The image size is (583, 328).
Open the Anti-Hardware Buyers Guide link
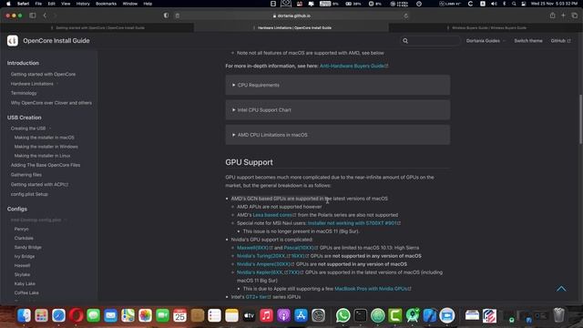click(x=353, y=66)
